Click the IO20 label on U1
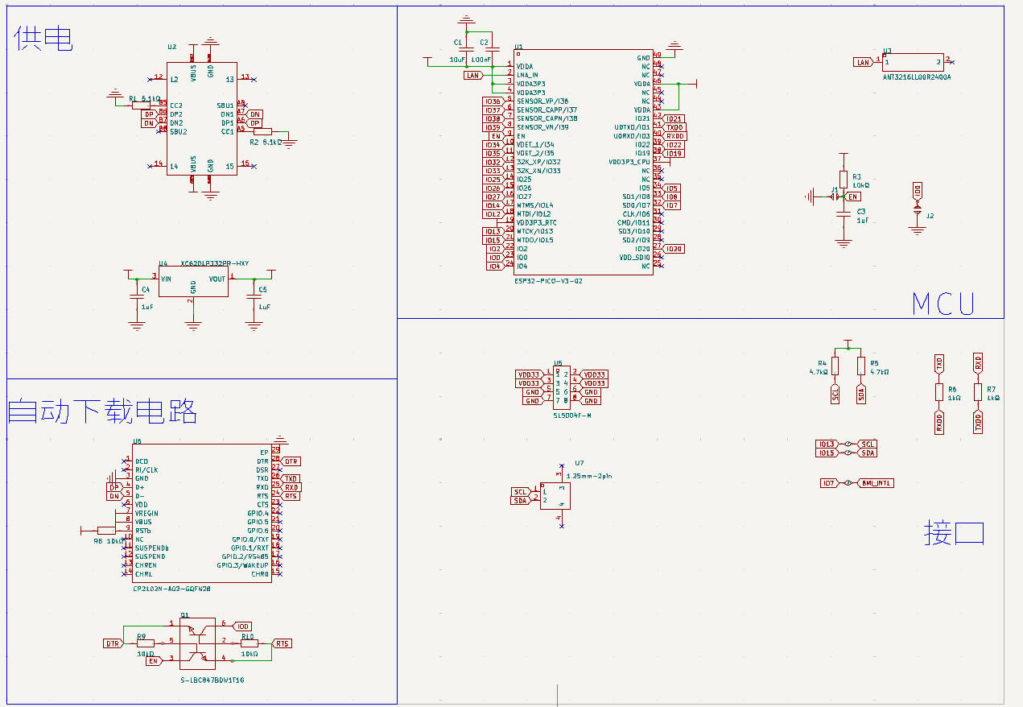 [674, 249]
